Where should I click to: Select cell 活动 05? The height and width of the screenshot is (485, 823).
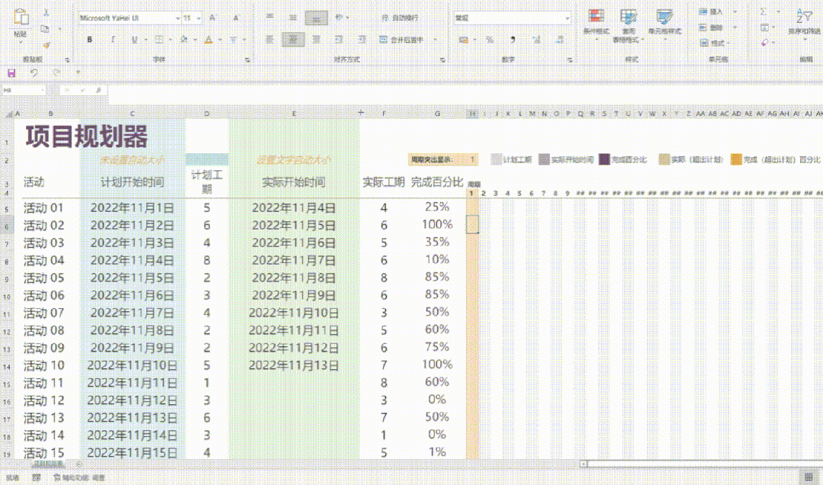(x=44, y=278)
